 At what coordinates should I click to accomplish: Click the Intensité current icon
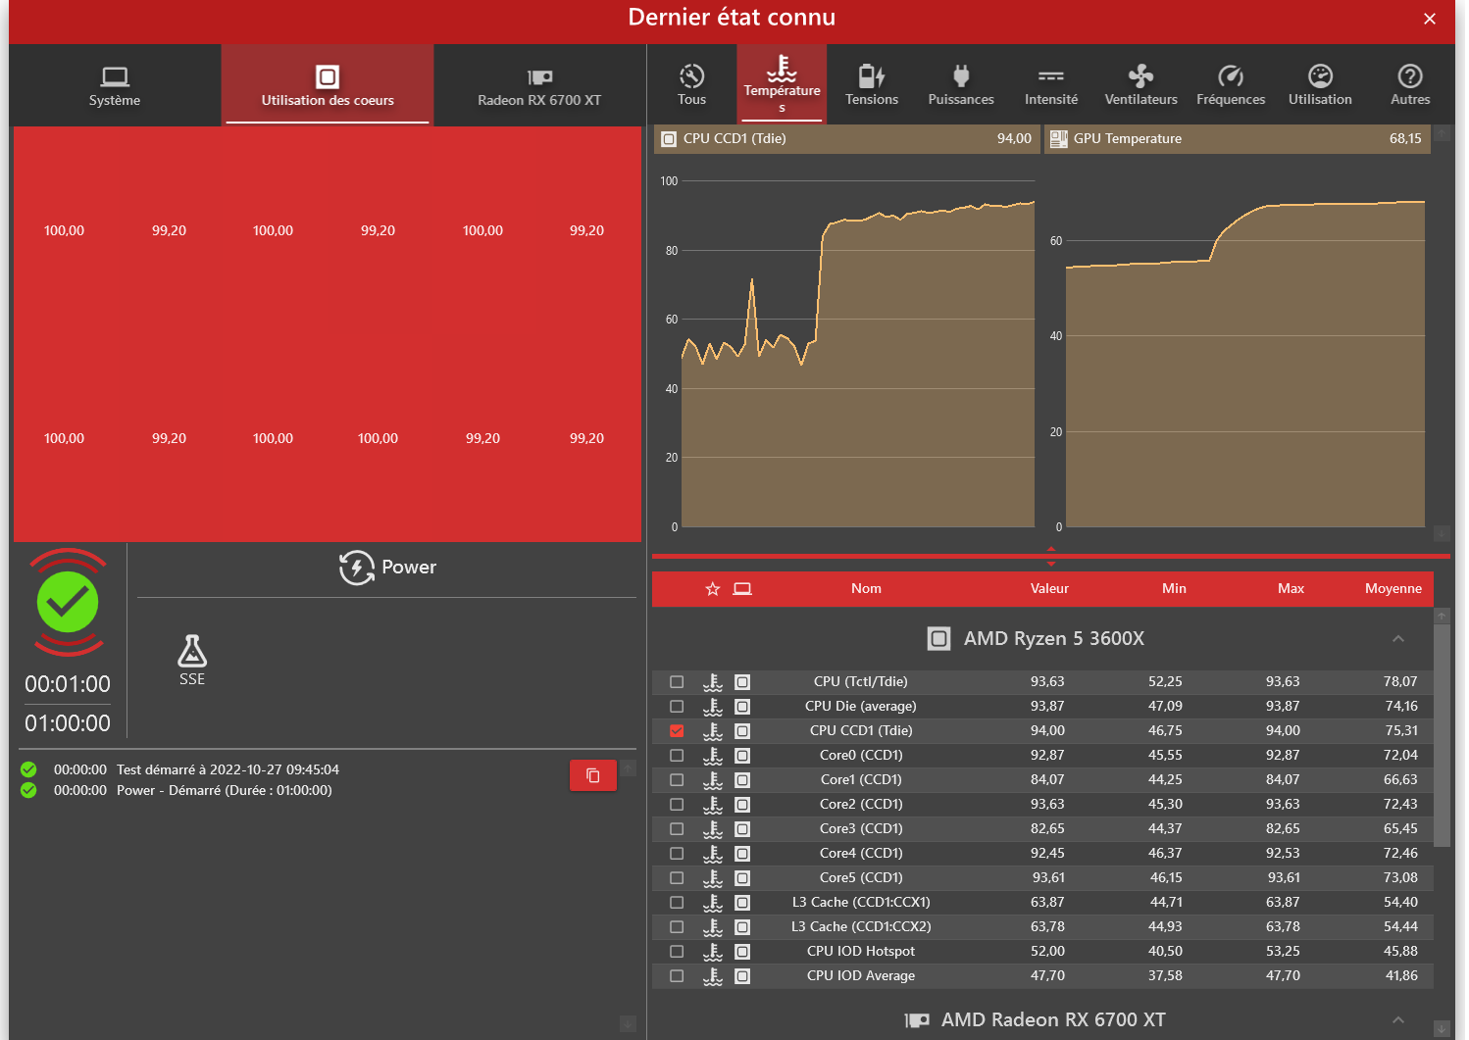(1051, 75)
